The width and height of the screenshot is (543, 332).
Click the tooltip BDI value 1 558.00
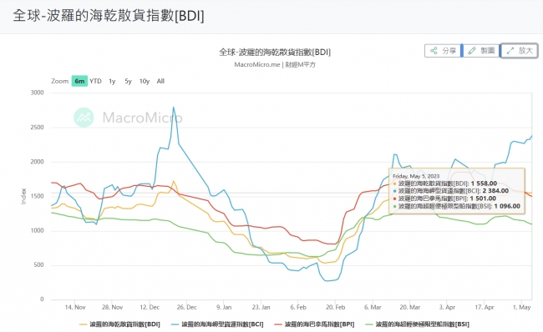coord(484,184)
